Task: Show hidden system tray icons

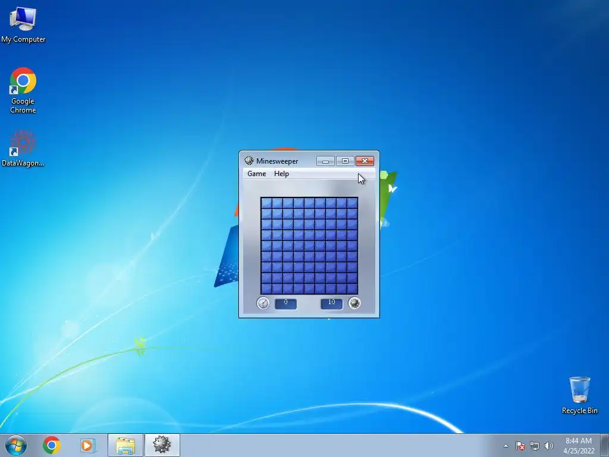Action: coord(506,446)
